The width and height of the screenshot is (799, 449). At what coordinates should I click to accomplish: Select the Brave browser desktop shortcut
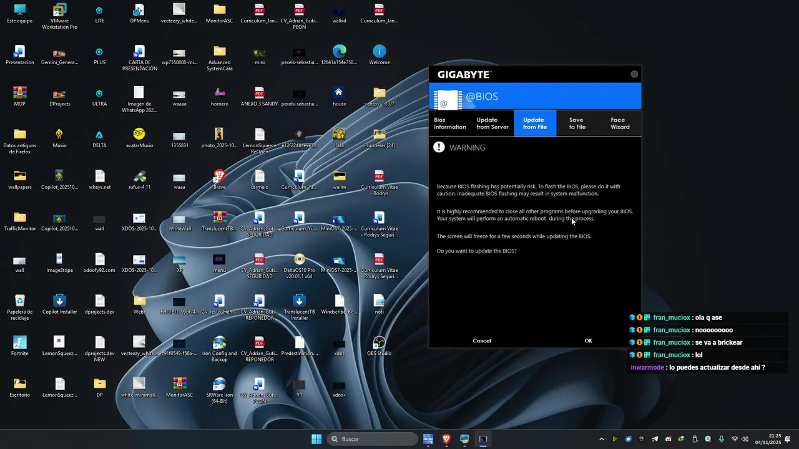click(220, 180)
